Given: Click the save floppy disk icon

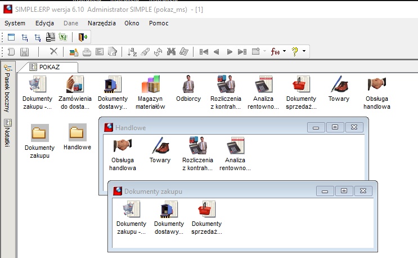Looking at the screenshot, I should 25,51.
